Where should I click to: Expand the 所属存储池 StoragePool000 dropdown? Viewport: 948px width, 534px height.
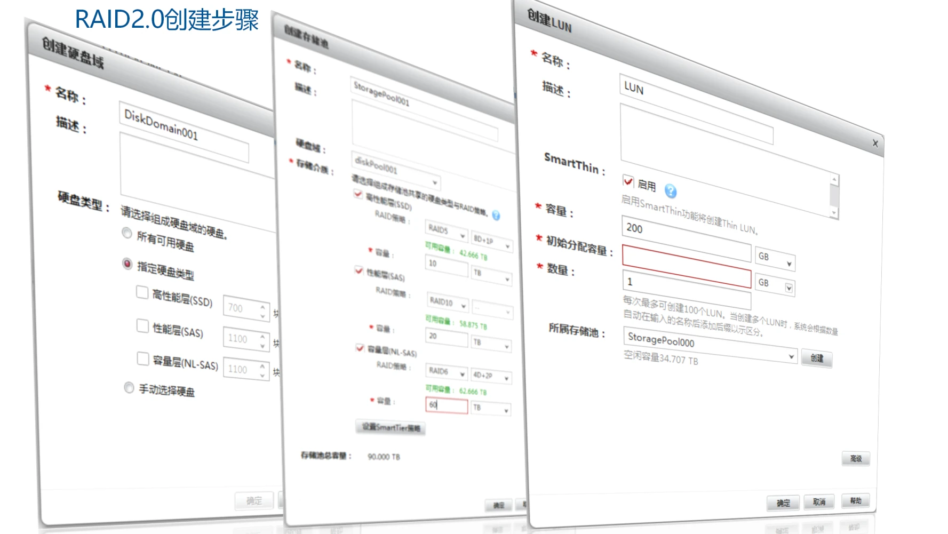click(791, 356)
